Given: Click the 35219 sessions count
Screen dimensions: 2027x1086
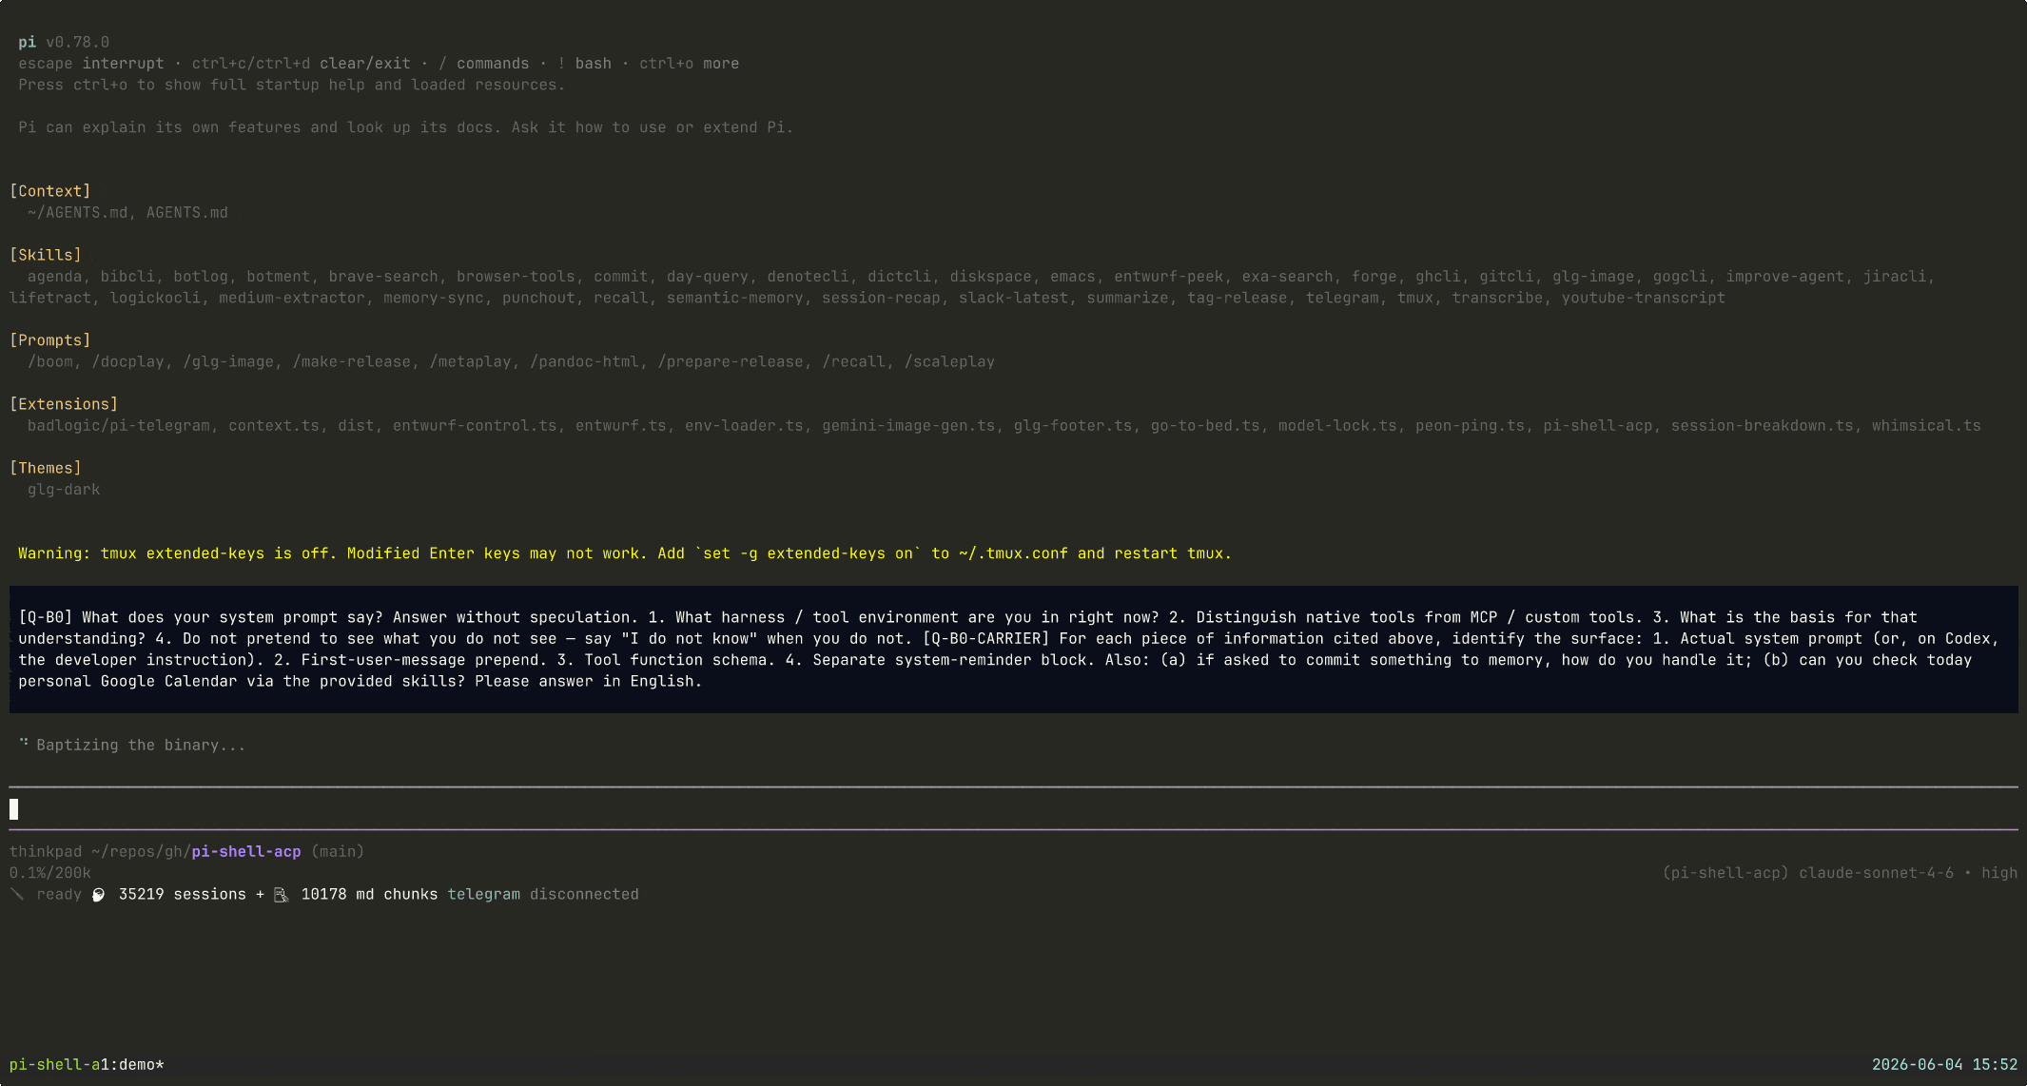Looking at the screenshot, I should click(183, 895).
